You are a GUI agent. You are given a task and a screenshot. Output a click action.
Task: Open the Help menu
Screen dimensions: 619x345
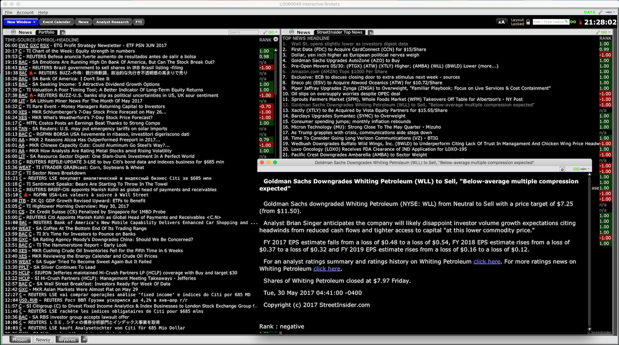pyautogui.click(x=43, y=12)
